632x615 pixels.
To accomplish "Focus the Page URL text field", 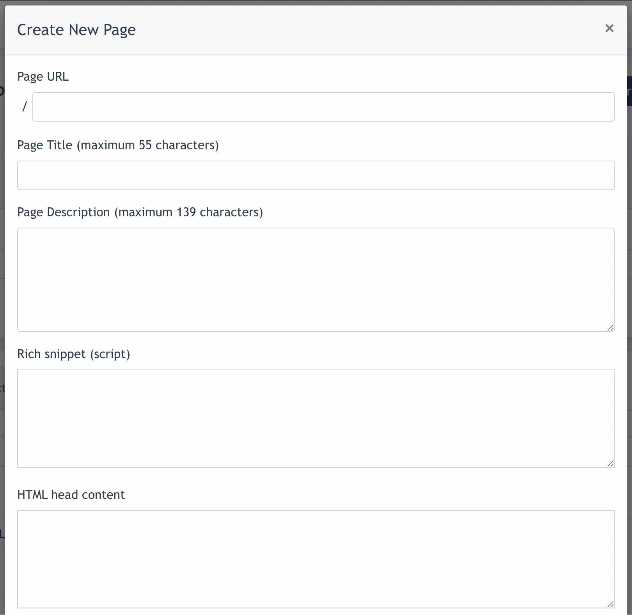I will point(323,107).
